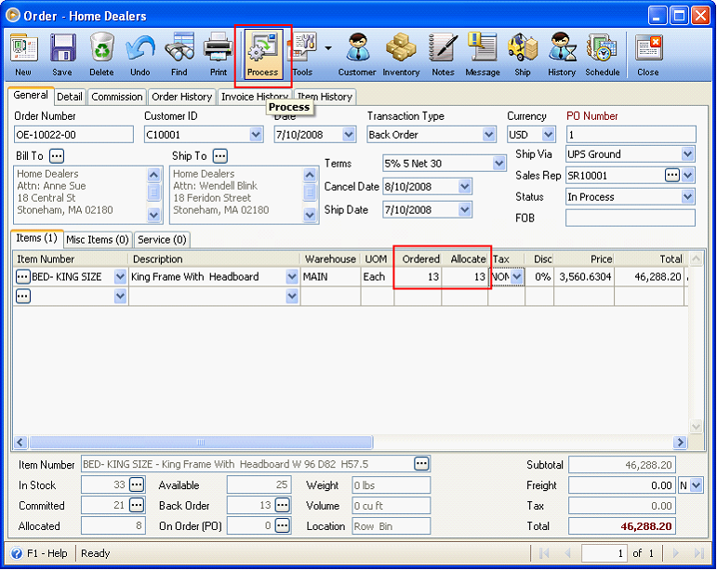717x570 pixels.
Task: Open the item Description dropdown for King Frame
Action: pyautogui.click(x=292, y=276)
